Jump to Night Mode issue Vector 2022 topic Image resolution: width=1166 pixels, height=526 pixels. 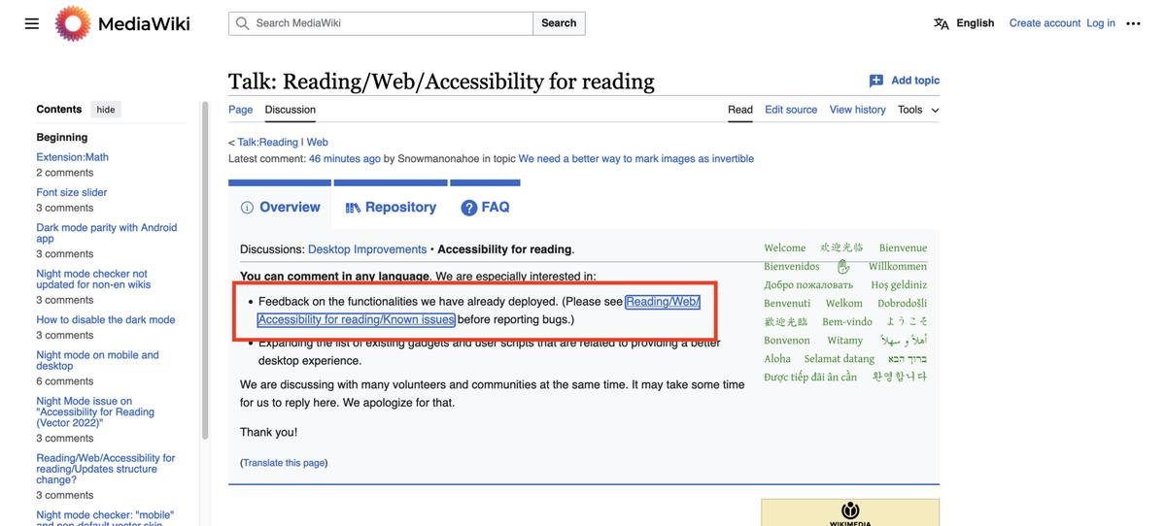(95, 411)
